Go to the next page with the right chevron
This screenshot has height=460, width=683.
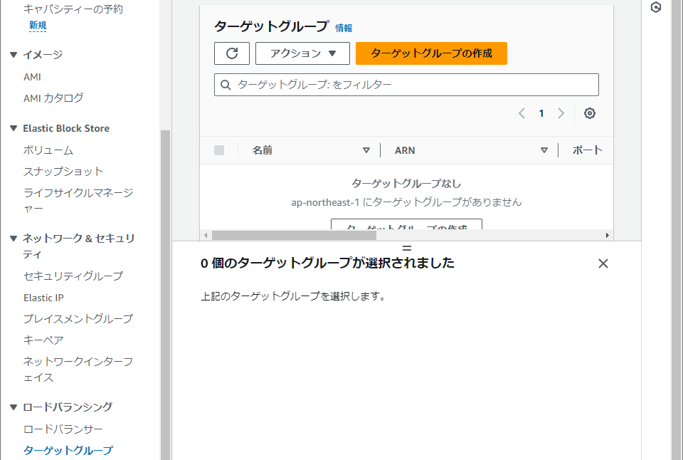(561, 113)
